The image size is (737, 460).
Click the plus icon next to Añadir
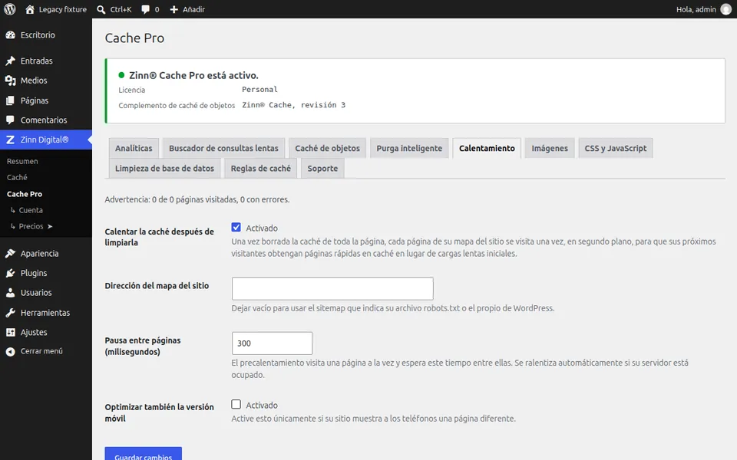174,9
